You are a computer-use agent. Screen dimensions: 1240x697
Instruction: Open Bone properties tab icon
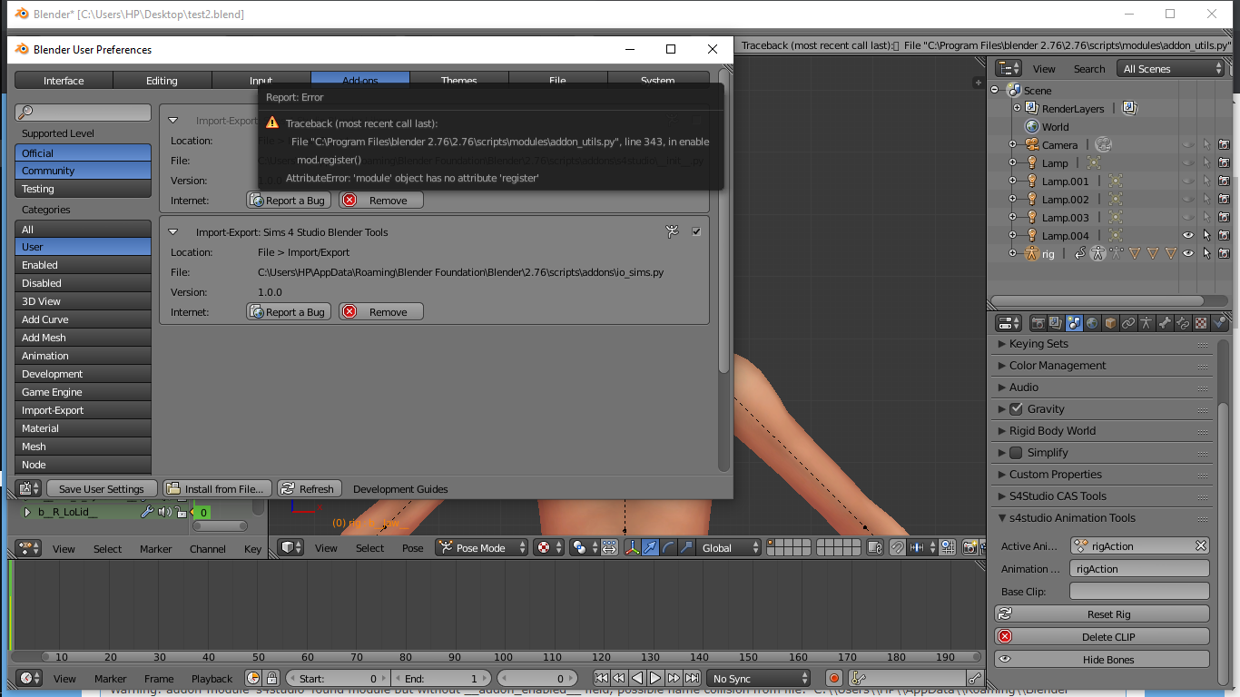click(x=1165, y=323)
